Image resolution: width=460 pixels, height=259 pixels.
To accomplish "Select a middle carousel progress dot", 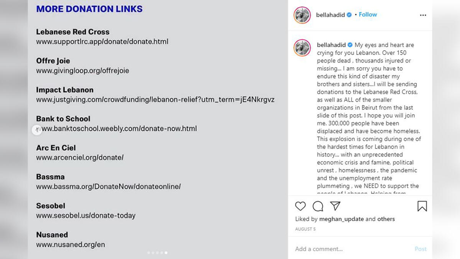I will pos(157,253).
